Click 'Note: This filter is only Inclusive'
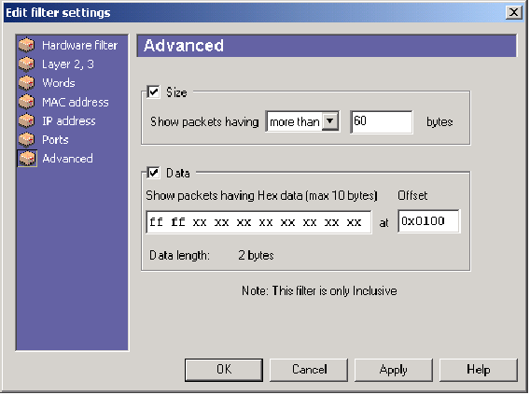Image resolution: width=530 pixels, height=395 pixels. (x=319, y=290)
